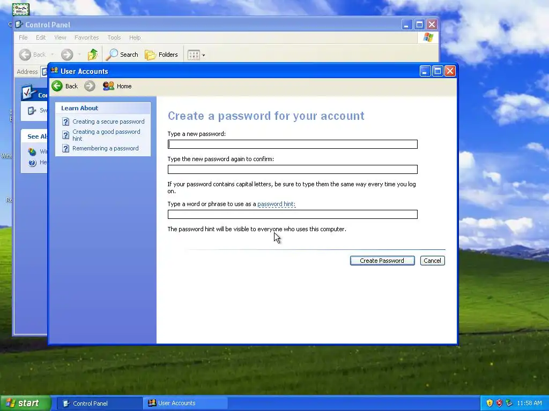Open Help menu in Control Panel
Screen dimensions: 549x411
[135, 37]
